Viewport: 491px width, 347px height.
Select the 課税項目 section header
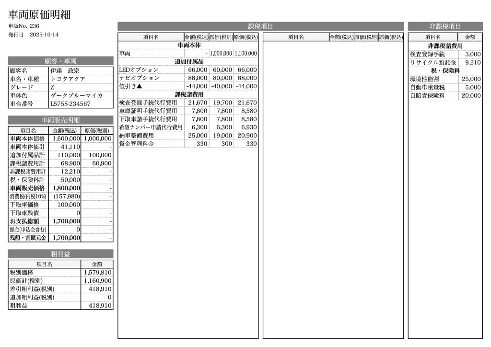(x=260, y=26)
